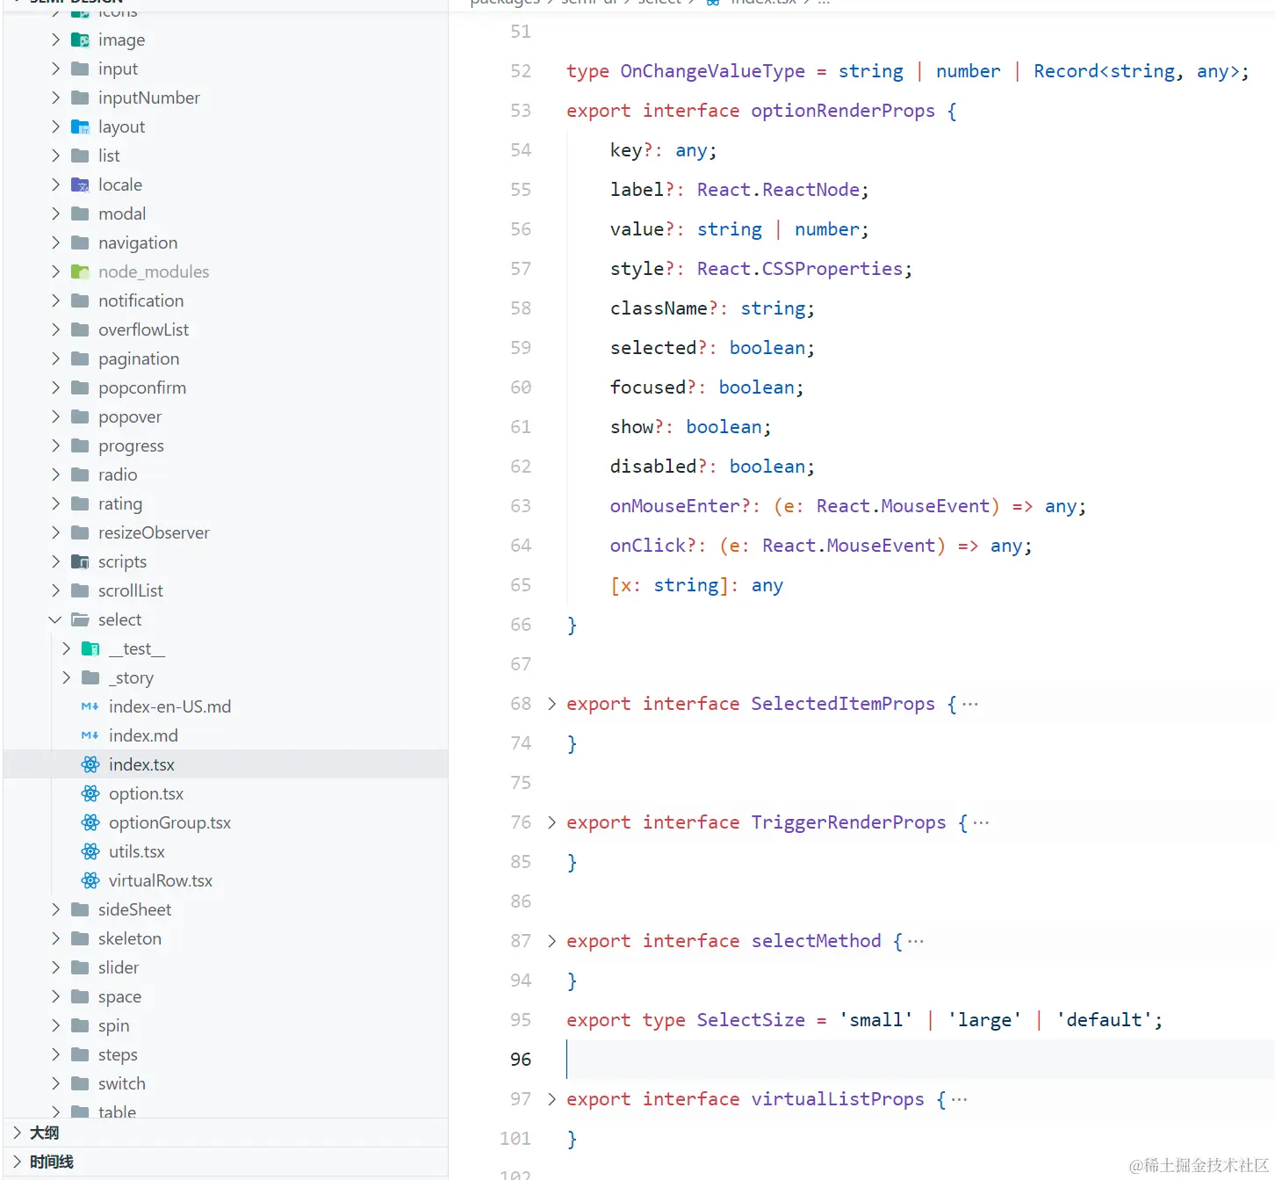Click the _story folder icon
This screenshot has width=1275, height=1180.
coord(90,677)
